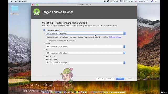Enable Include Android Instant App support
The image size is (168, 94).
click(48, 40)
